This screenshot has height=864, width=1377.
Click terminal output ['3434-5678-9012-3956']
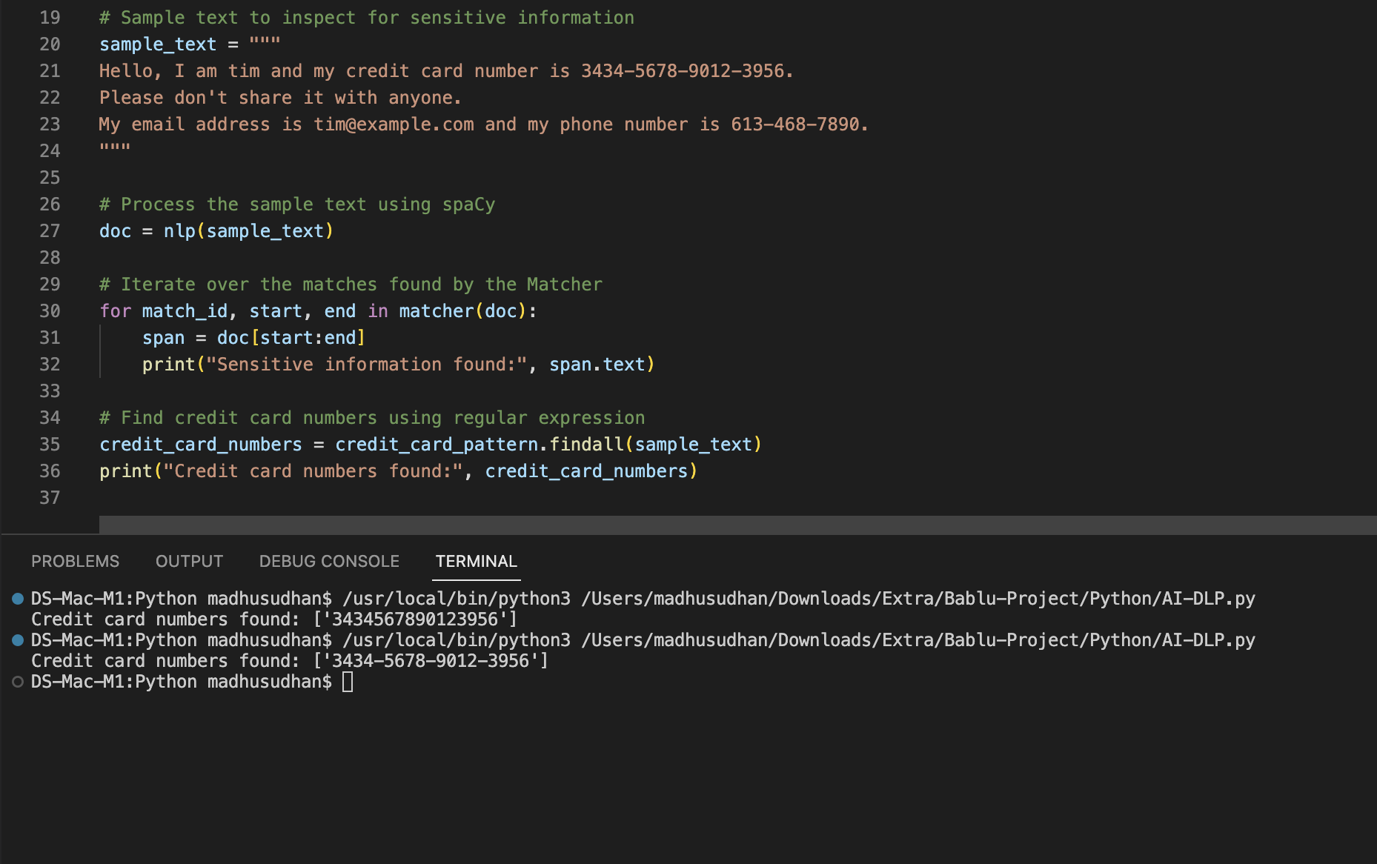pos(431,661)
